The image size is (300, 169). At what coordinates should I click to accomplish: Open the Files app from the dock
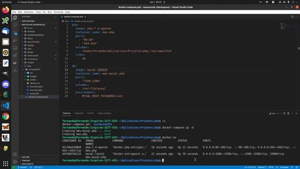tap(6, 42)
